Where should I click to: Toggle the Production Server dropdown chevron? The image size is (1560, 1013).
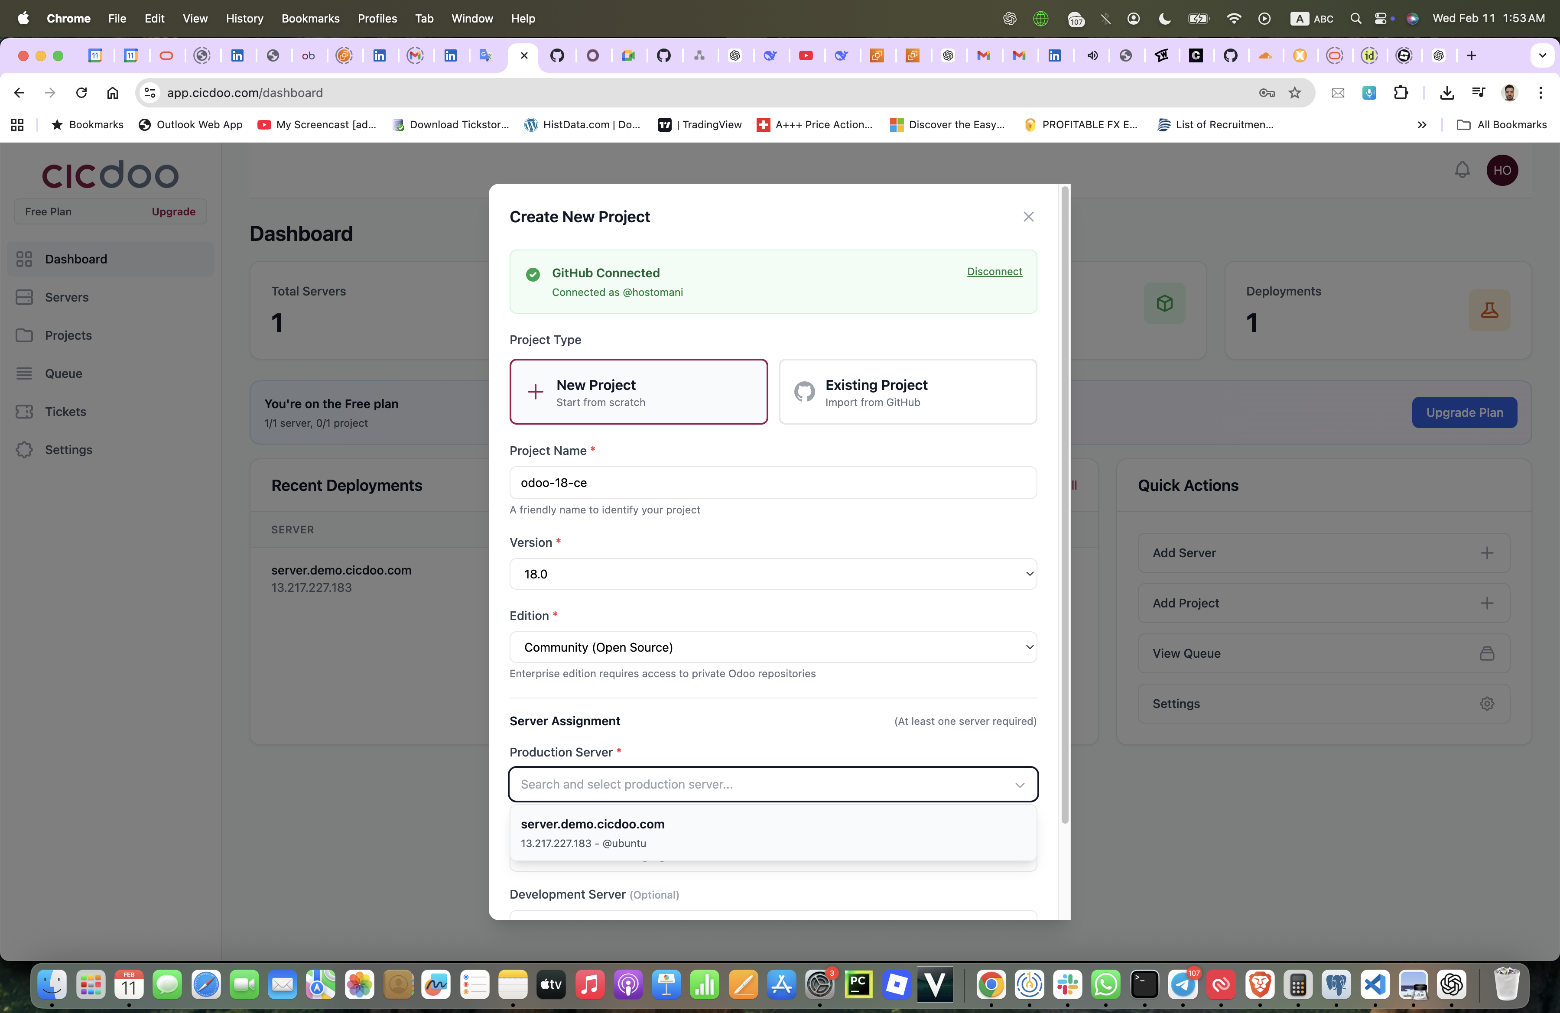(x=1019, y=784)
